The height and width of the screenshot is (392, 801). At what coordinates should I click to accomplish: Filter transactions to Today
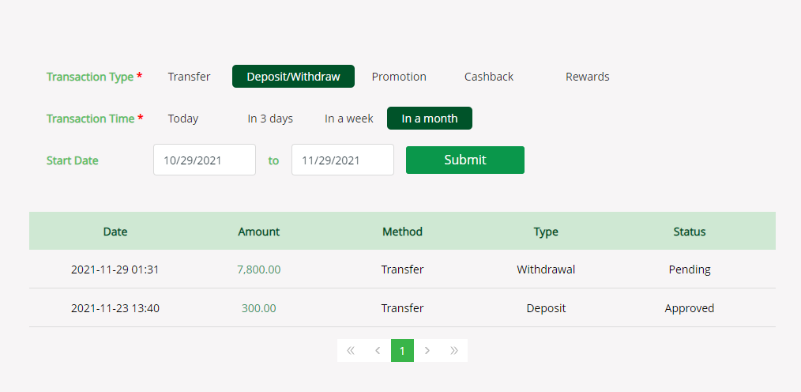tap(183, 119)
